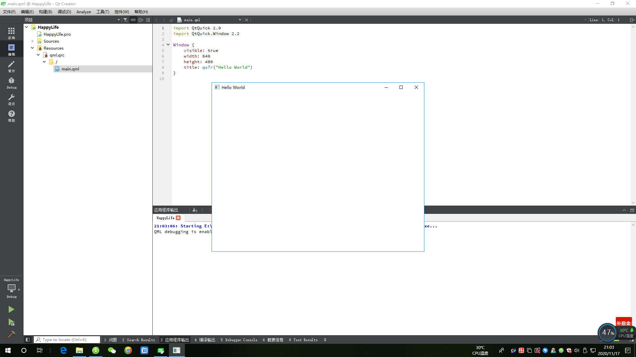The height and width of the screenshot is (357, 636).
Task: Open Projects mode wrench icon
Action: (11, 99)
